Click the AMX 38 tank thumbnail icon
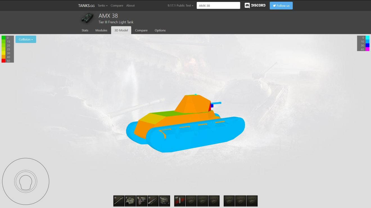The image size is (371, 208). [x=87, y=18]
